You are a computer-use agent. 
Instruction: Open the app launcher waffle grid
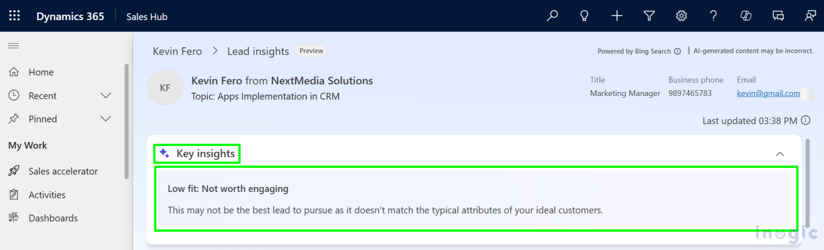[x=14, y=16]
